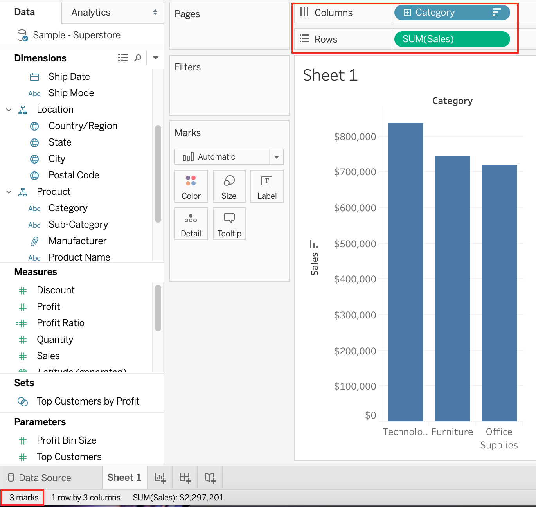536x507 pixels.
Task: Toggle the Sales axis sort icon
Action: [x=313, y=245]
